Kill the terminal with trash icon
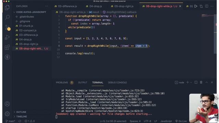The width and height of the screenshot is (219, 123). point(201,82)
